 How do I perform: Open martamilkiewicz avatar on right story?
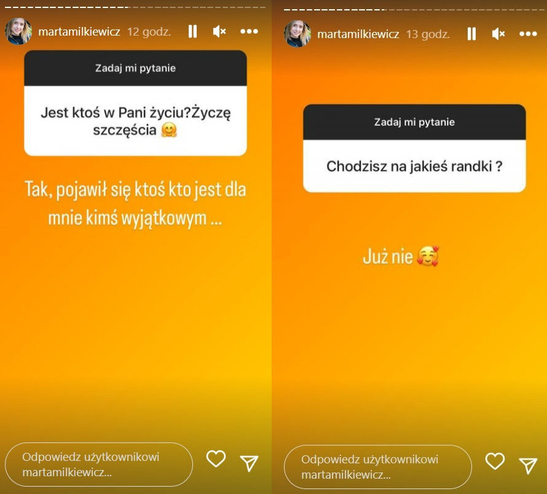[297, 34]
